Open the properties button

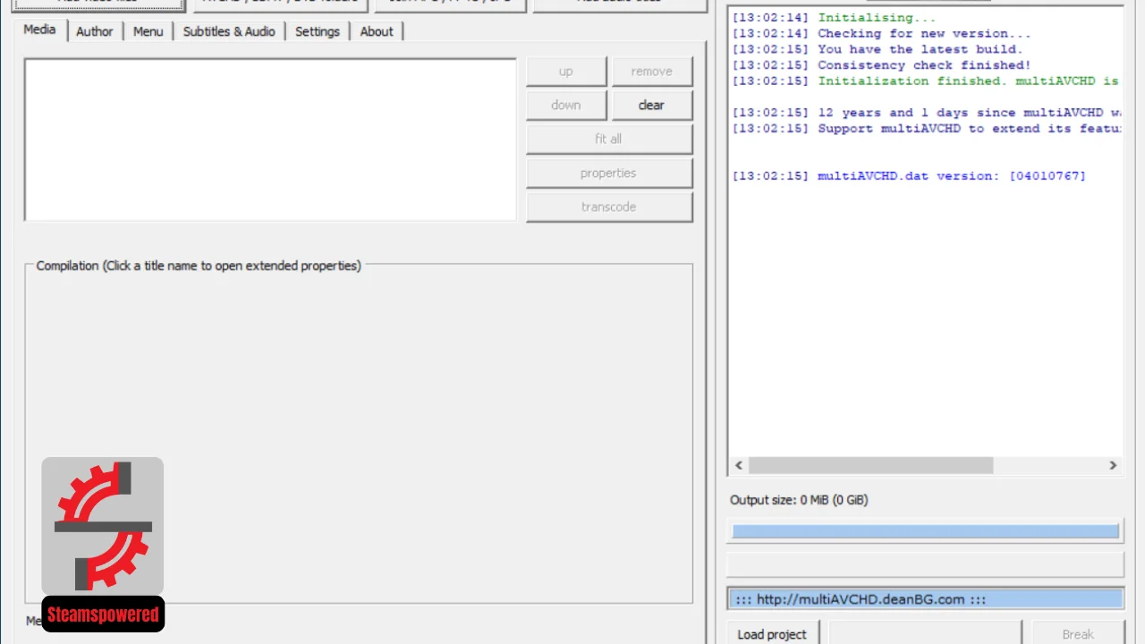(609, 173)
